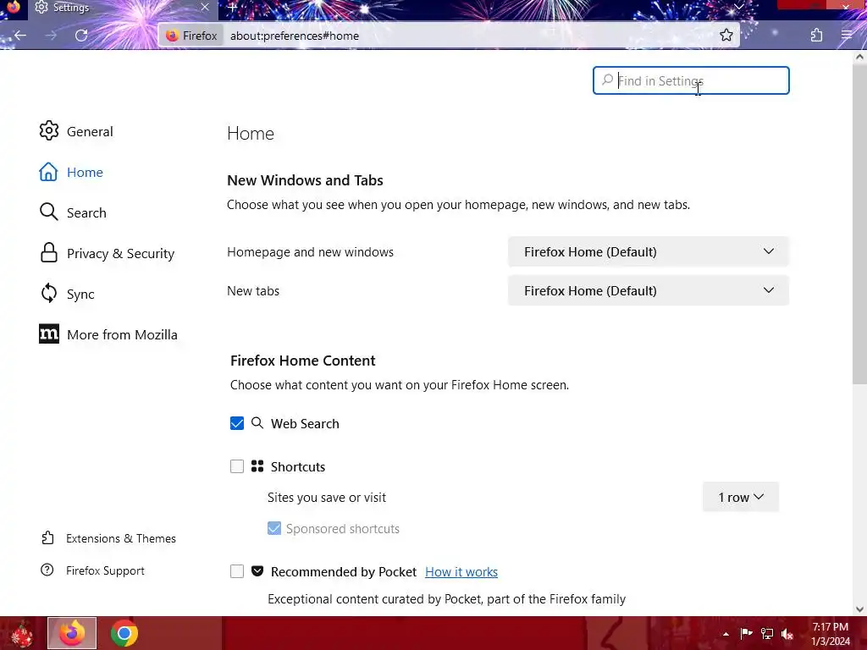867x650 pixels.
Task: Enable the Shortcuts checkbox
Action: [x=237, y=466]
